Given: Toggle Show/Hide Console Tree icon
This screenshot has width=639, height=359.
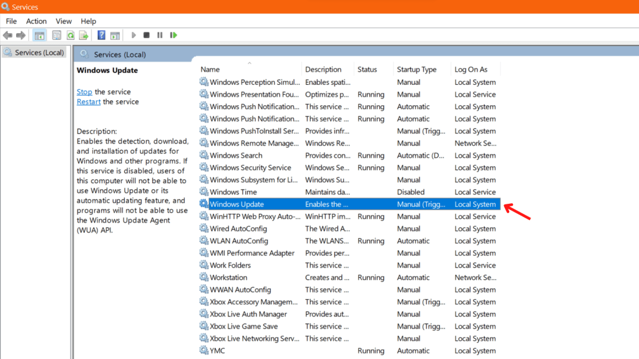Looking at the screenshot, I should point(39,36).
